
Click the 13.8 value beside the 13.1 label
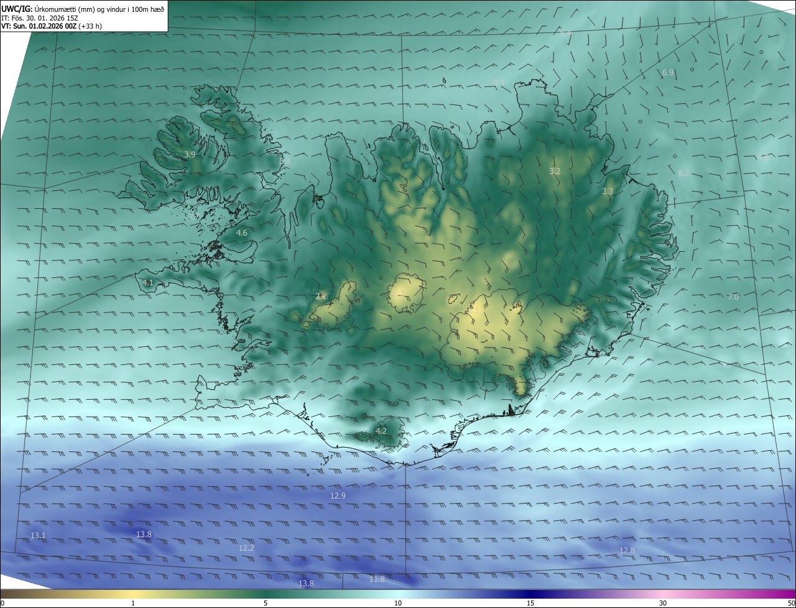(144, 534)
